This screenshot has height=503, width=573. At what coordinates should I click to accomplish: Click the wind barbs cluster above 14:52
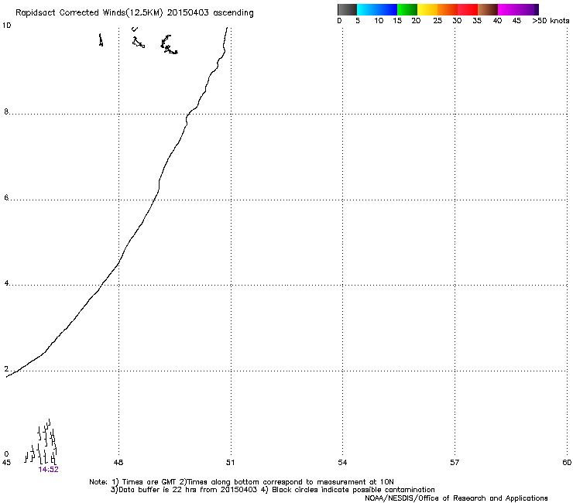(40, 441)
